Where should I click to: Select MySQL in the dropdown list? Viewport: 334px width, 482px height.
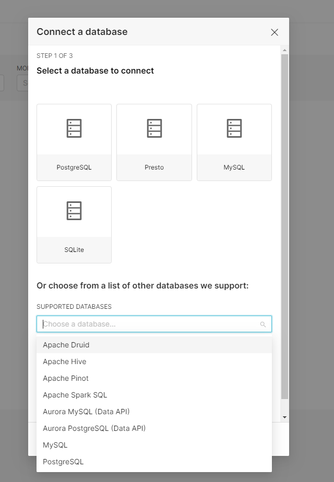pyautogui.click(x=55, y=445)
